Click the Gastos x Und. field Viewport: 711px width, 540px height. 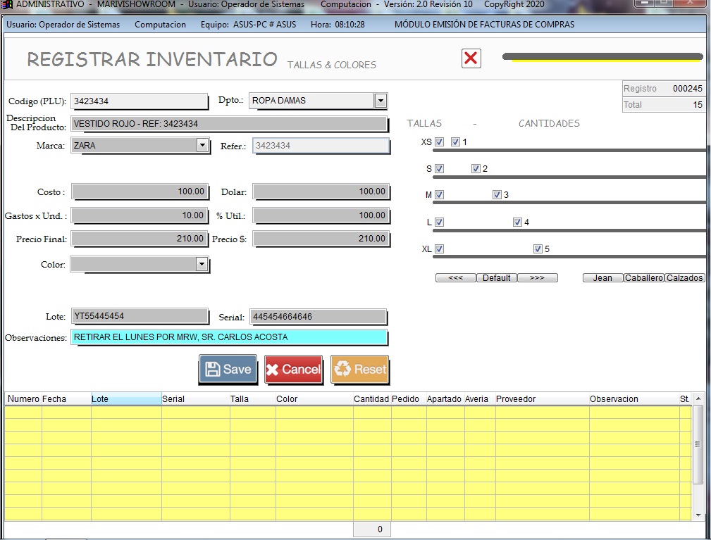(x=140, y=215)
